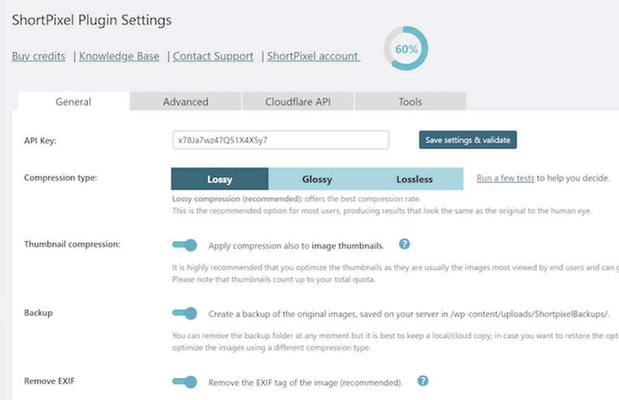Disable the Backup toggle switch
The width and height of the screenshot is (619, 400).
pos(184,313)
